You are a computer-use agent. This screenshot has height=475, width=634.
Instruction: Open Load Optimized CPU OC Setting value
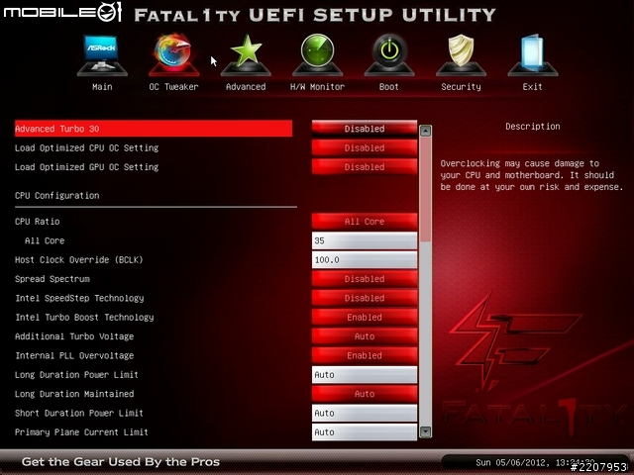365,147
